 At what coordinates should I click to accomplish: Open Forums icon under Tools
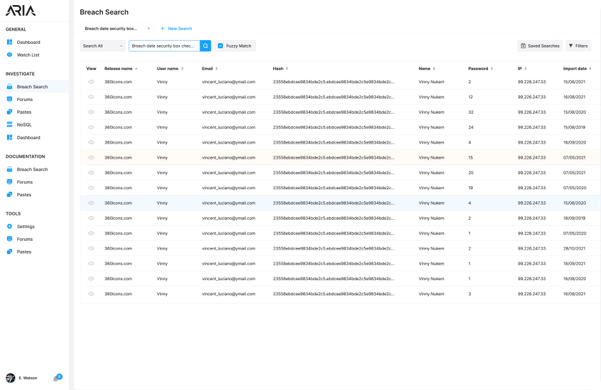pyautogui.click(x=10, y=239)
